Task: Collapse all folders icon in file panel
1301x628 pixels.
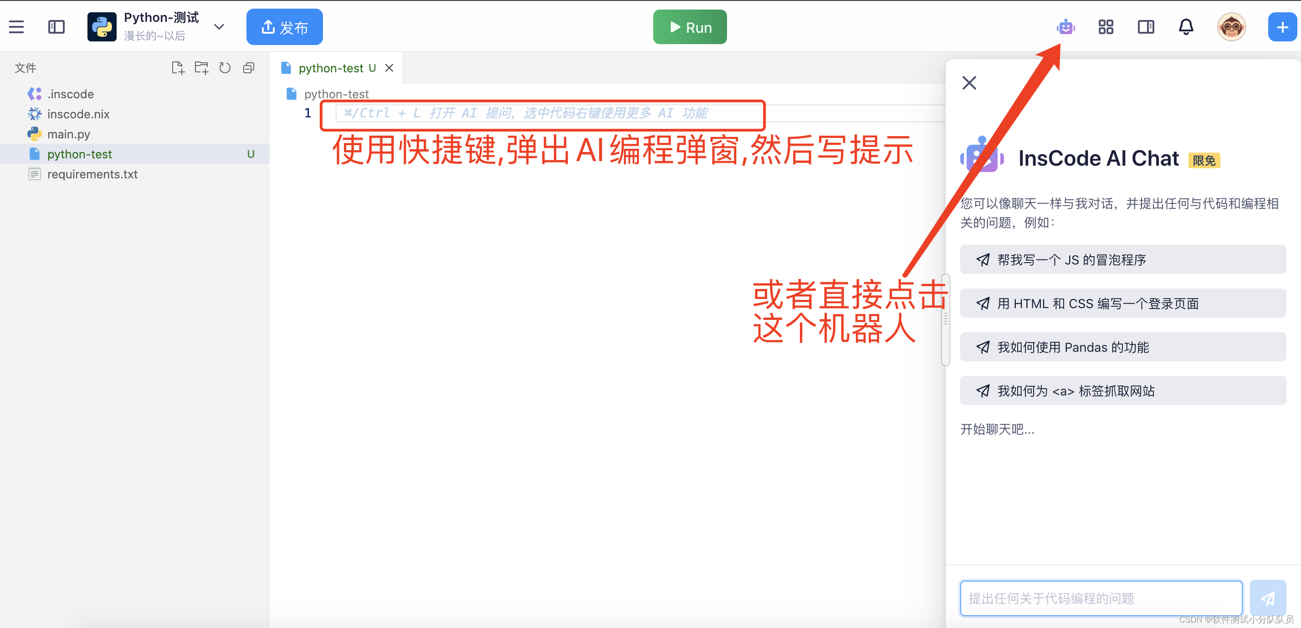Action: click(x=248, y=68)
